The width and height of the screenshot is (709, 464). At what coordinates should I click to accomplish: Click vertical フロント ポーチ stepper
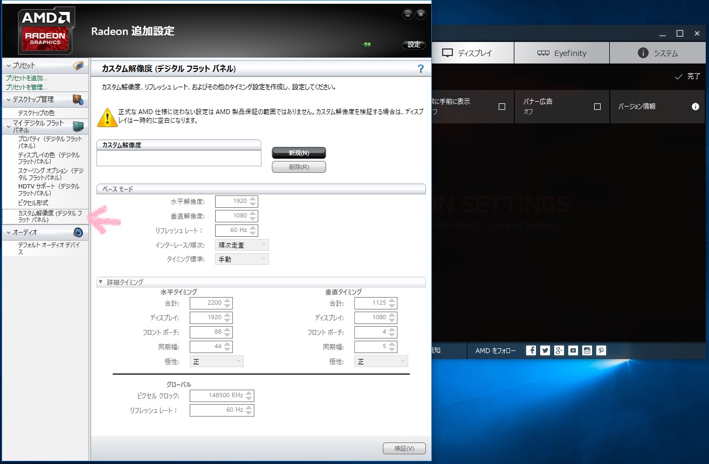point(393,332)
